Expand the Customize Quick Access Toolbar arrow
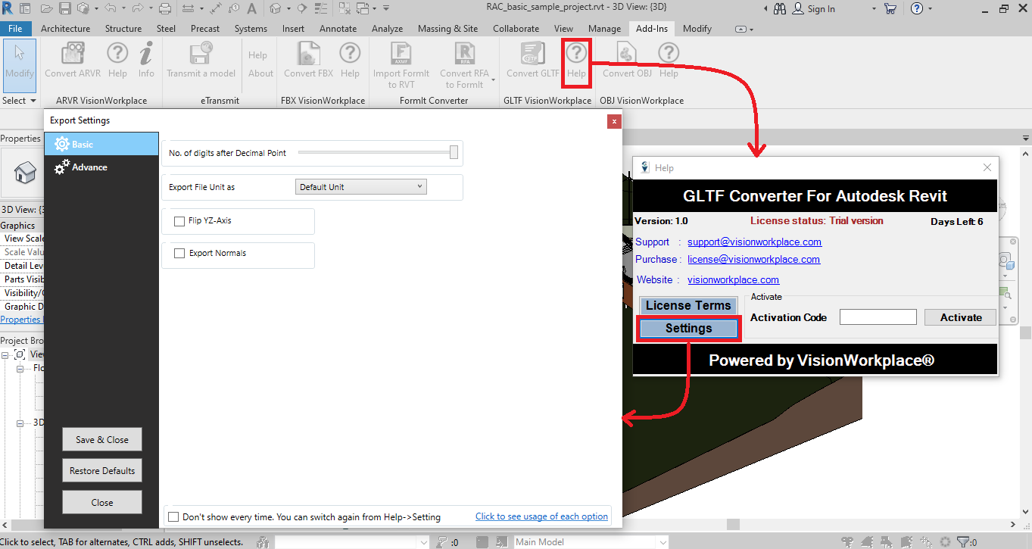The height and width of the screenshot is (549, 1032). click(386, 9)
